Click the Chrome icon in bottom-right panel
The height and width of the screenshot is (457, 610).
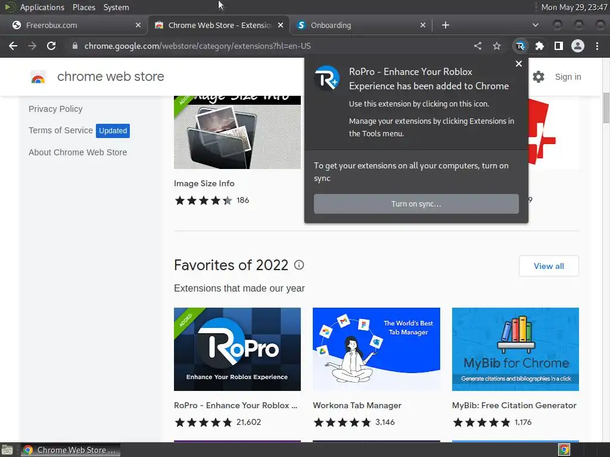pyautogui.click(x=564, y=450)
